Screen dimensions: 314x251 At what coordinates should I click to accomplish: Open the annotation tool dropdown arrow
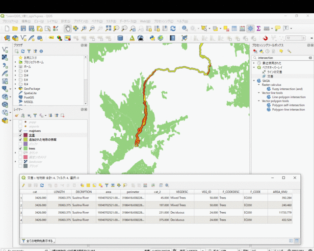[x=291, y=28]
